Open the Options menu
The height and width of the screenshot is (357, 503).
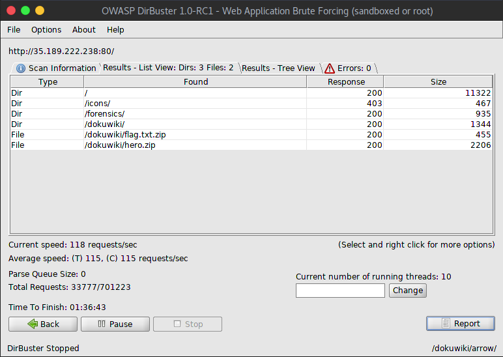46,30
